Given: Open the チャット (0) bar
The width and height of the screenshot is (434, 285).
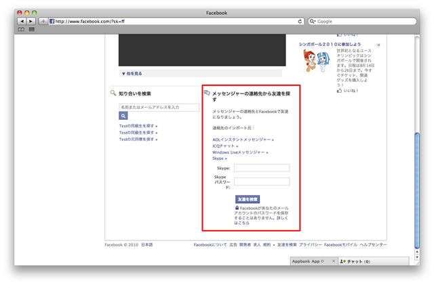Looking at the screenshot, I should coord(374,261).
